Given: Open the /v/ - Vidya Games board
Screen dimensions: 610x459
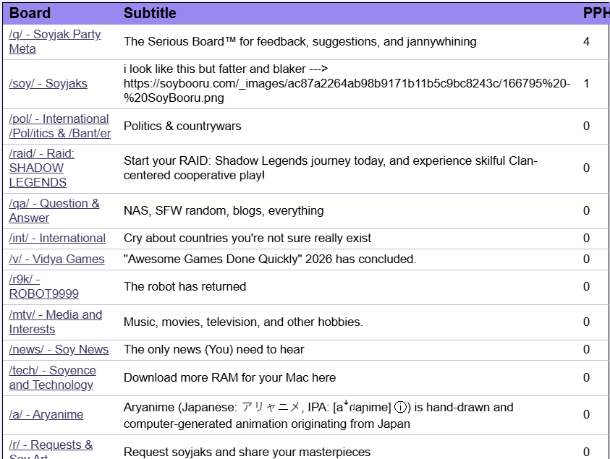Looking at the screenshot, I should click(56, 259).
